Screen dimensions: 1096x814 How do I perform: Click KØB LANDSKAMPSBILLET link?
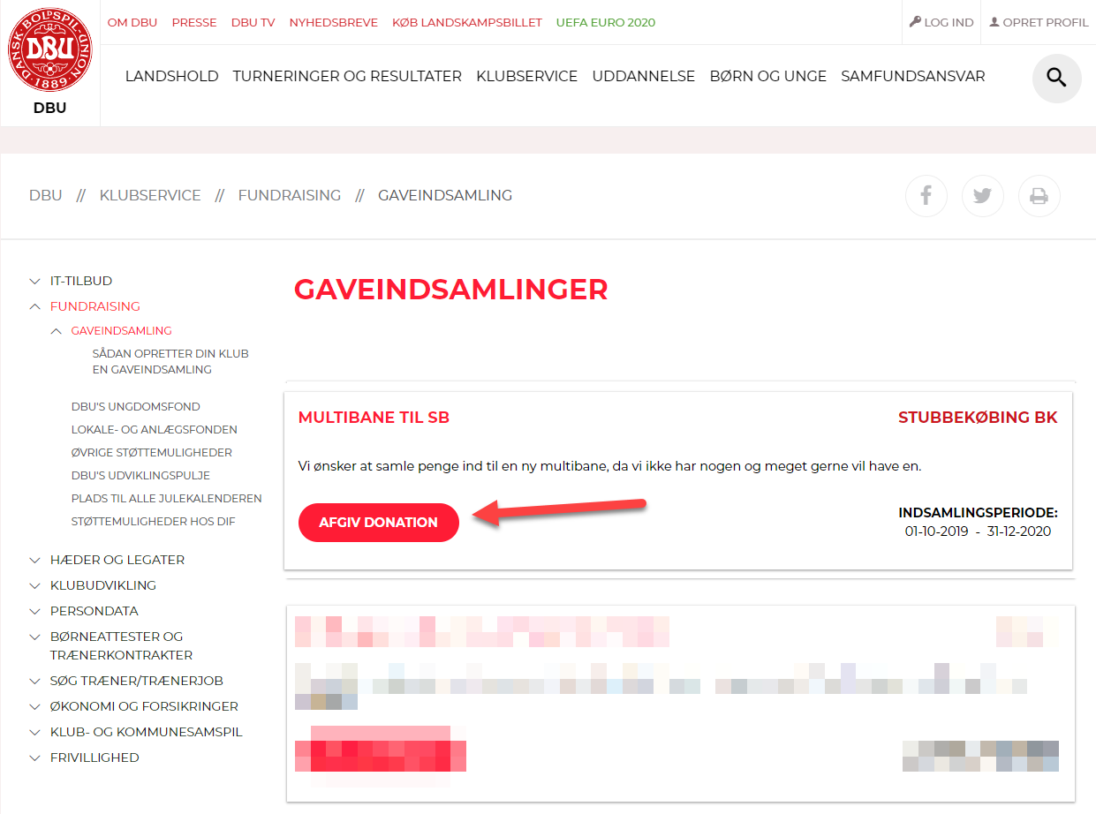(x=467, y=23)
